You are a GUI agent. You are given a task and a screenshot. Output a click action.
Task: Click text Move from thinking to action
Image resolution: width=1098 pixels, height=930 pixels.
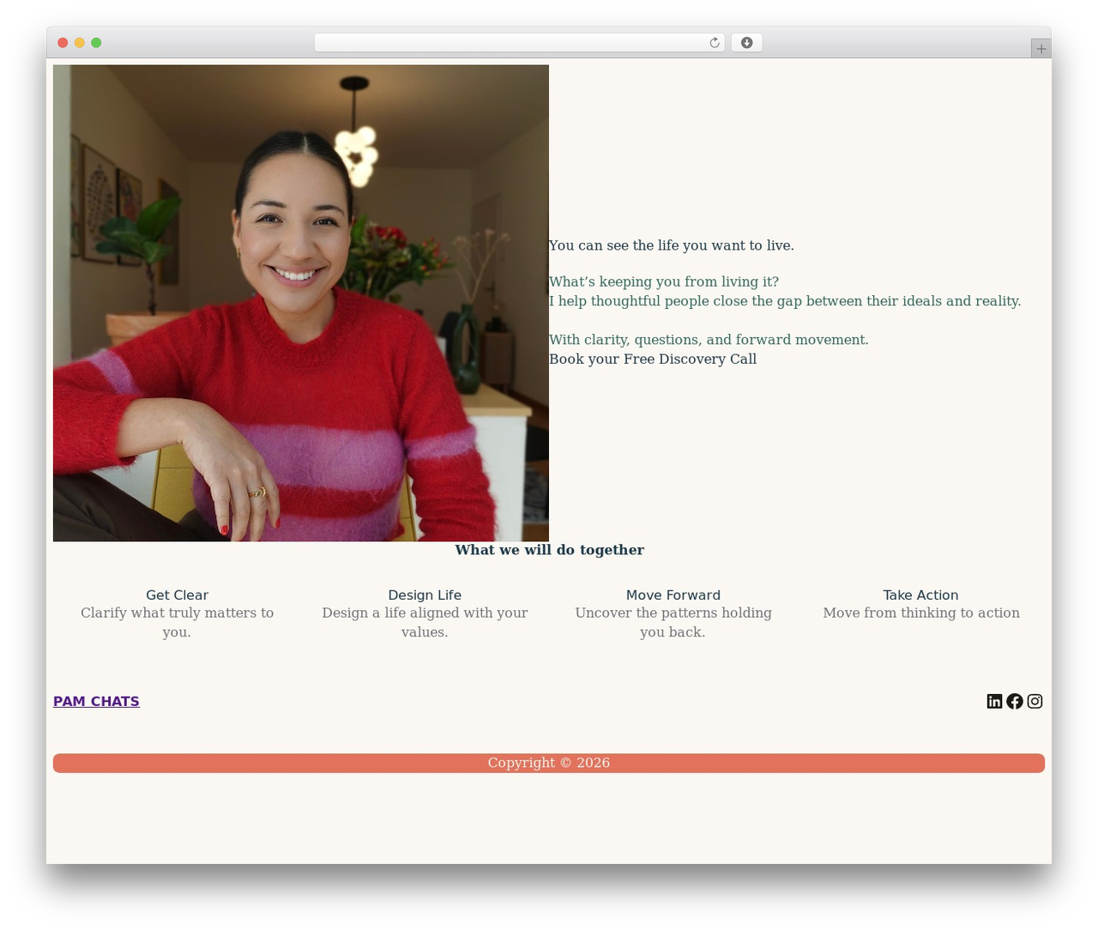click(921, 613)
